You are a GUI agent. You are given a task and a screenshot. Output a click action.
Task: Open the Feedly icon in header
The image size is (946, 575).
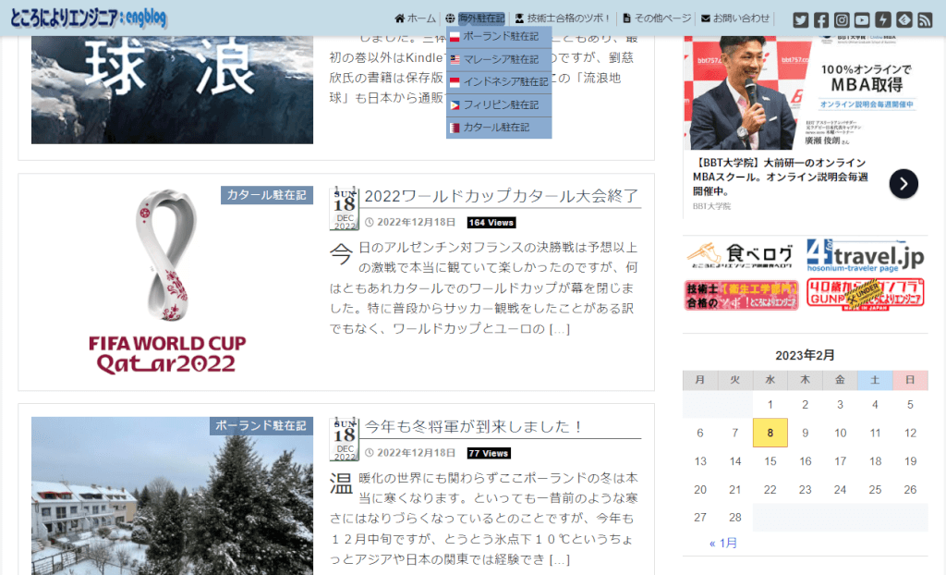904,20
